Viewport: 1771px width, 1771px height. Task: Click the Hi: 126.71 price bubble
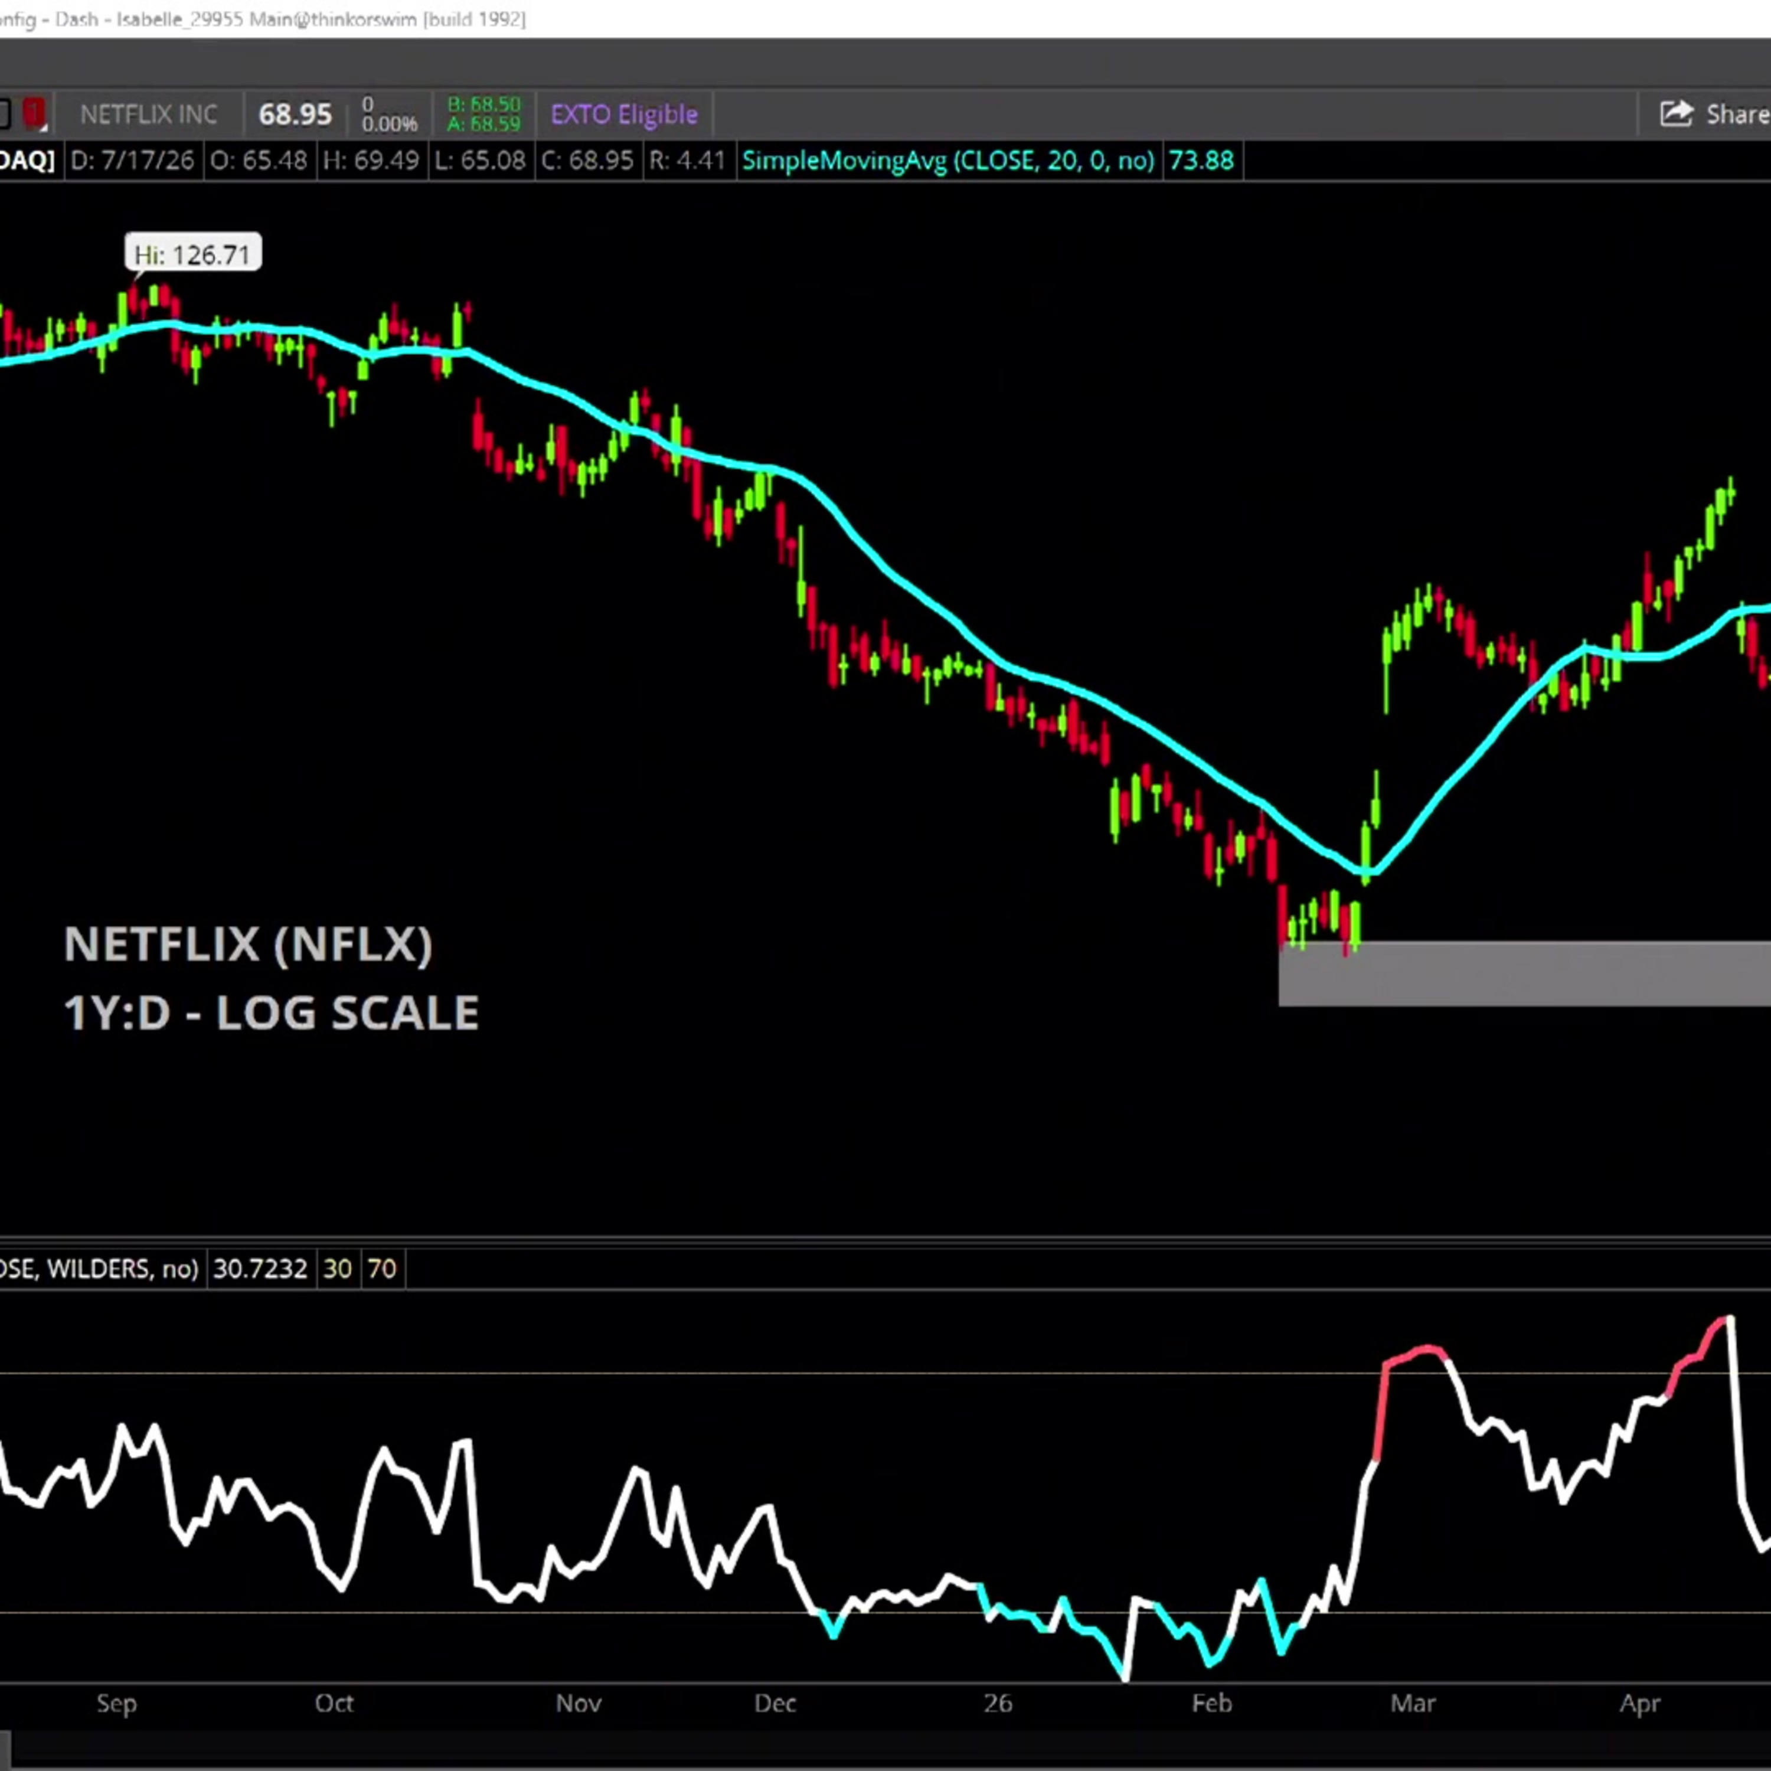click(x=192, y=254)
